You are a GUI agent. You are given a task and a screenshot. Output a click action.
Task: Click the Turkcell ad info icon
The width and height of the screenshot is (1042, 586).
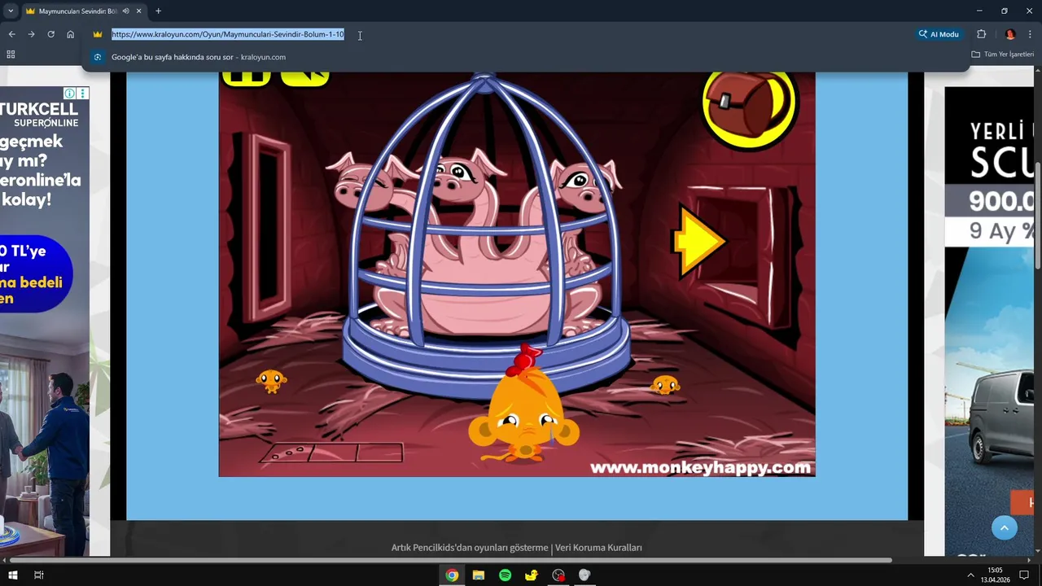pos(70,94)
